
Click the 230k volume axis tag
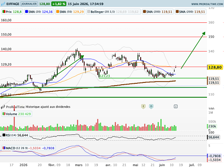212,126
